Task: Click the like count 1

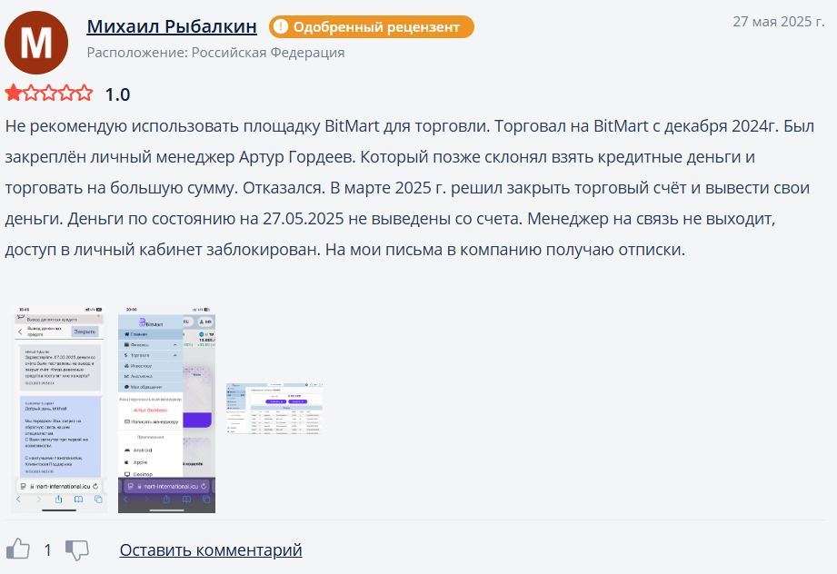Action: [x=47, y=550]
